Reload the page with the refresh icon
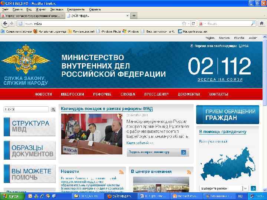 (x=193, y=24)
